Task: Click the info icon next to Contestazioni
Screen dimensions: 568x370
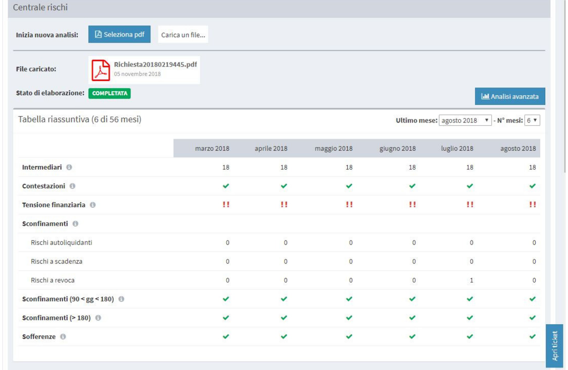Action: (72, 186)
